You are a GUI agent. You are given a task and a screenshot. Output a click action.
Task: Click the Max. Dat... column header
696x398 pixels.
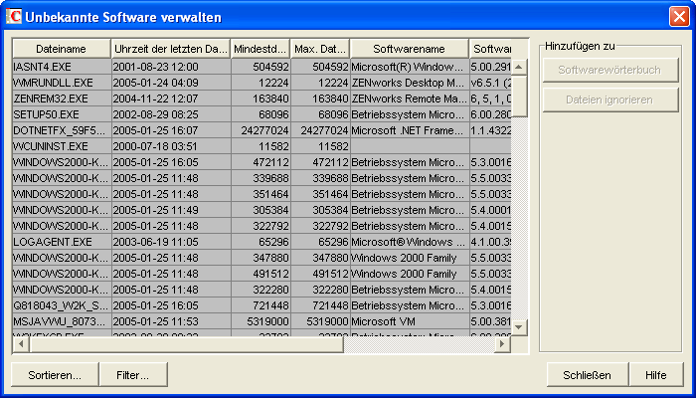point(320,49)
